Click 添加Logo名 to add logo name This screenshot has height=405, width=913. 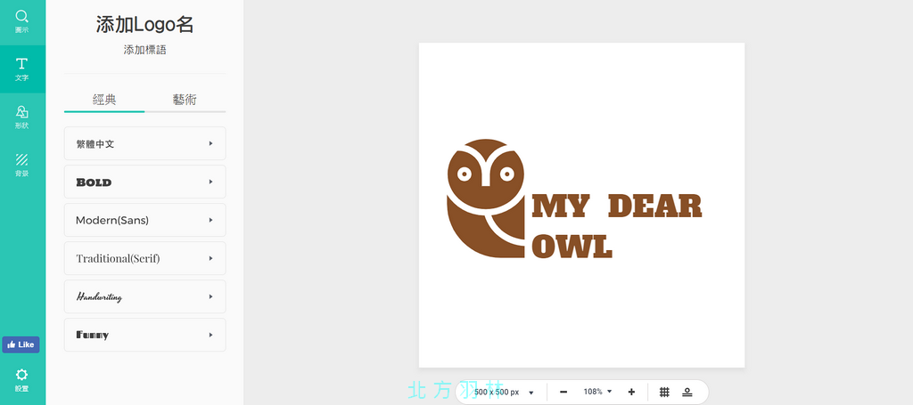click(x=145, y=24)
